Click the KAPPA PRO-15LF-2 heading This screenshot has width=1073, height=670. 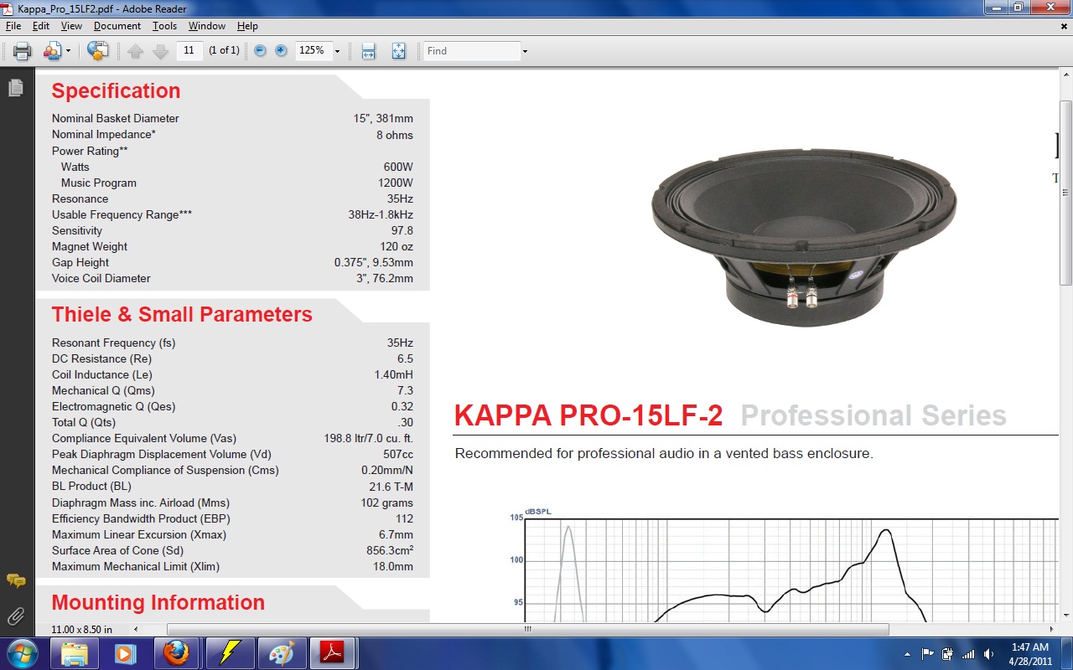point(588,415)
